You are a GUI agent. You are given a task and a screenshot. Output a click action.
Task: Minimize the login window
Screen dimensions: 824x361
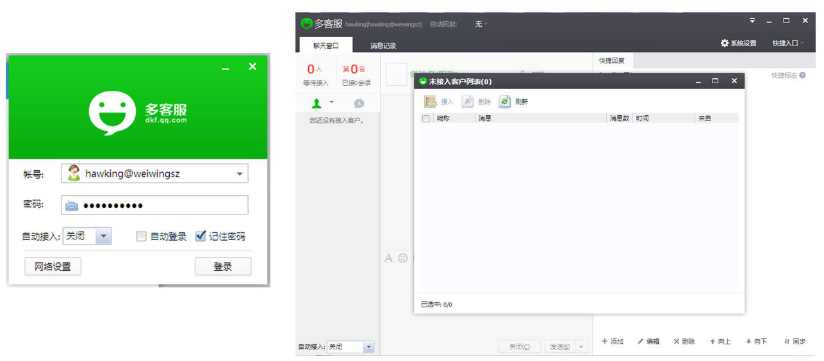226,68
